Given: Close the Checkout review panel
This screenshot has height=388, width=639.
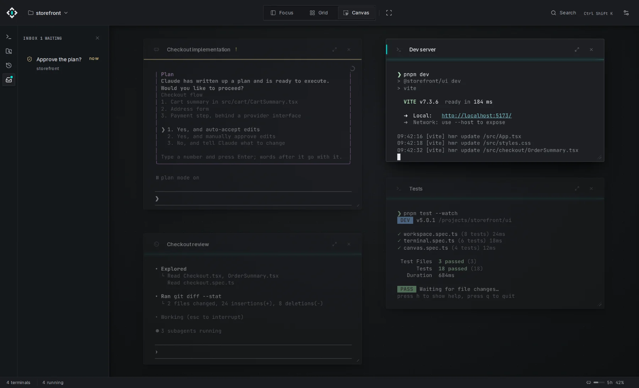Looking at the screenshot, I should tap(349, 244).
